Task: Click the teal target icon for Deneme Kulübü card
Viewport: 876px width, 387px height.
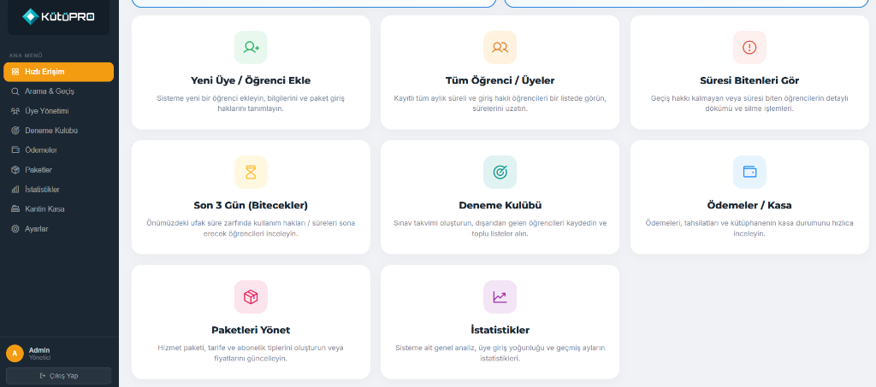Action: point(500,173)
